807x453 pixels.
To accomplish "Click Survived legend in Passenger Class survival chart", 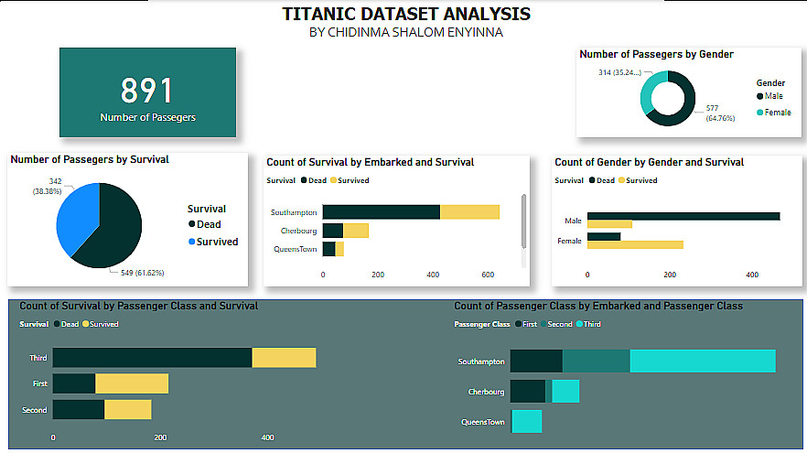I will [101, 324].
